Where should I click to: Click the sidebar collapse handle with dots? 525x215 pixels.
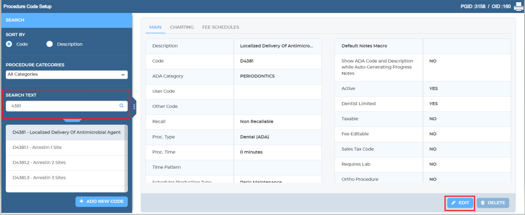[134, 107]
